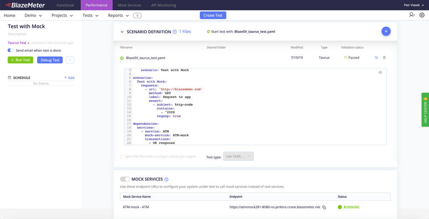Screen dimensions: 429x219
Task: Open the Projects dropdown menu
Action: pos(63,15)
